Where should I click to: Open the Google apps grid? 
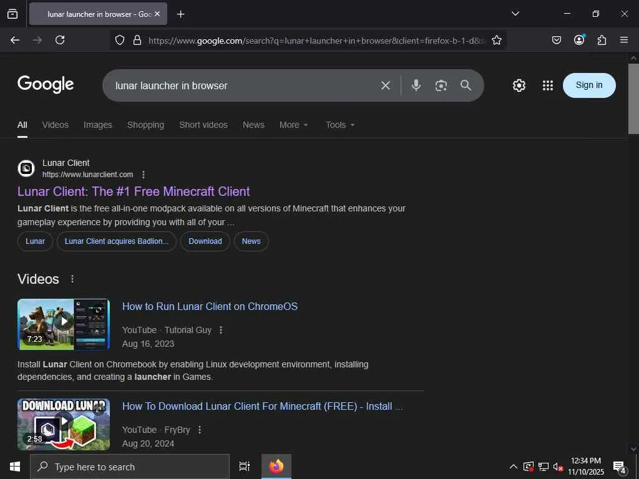pos(548,85)
